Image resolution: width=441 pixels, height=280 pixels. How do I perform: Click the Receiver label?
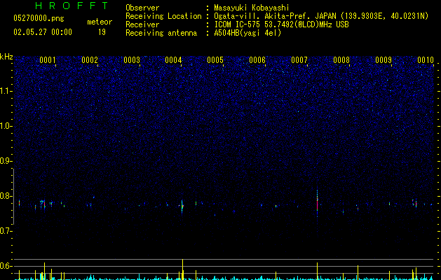[x=142, y=24]
